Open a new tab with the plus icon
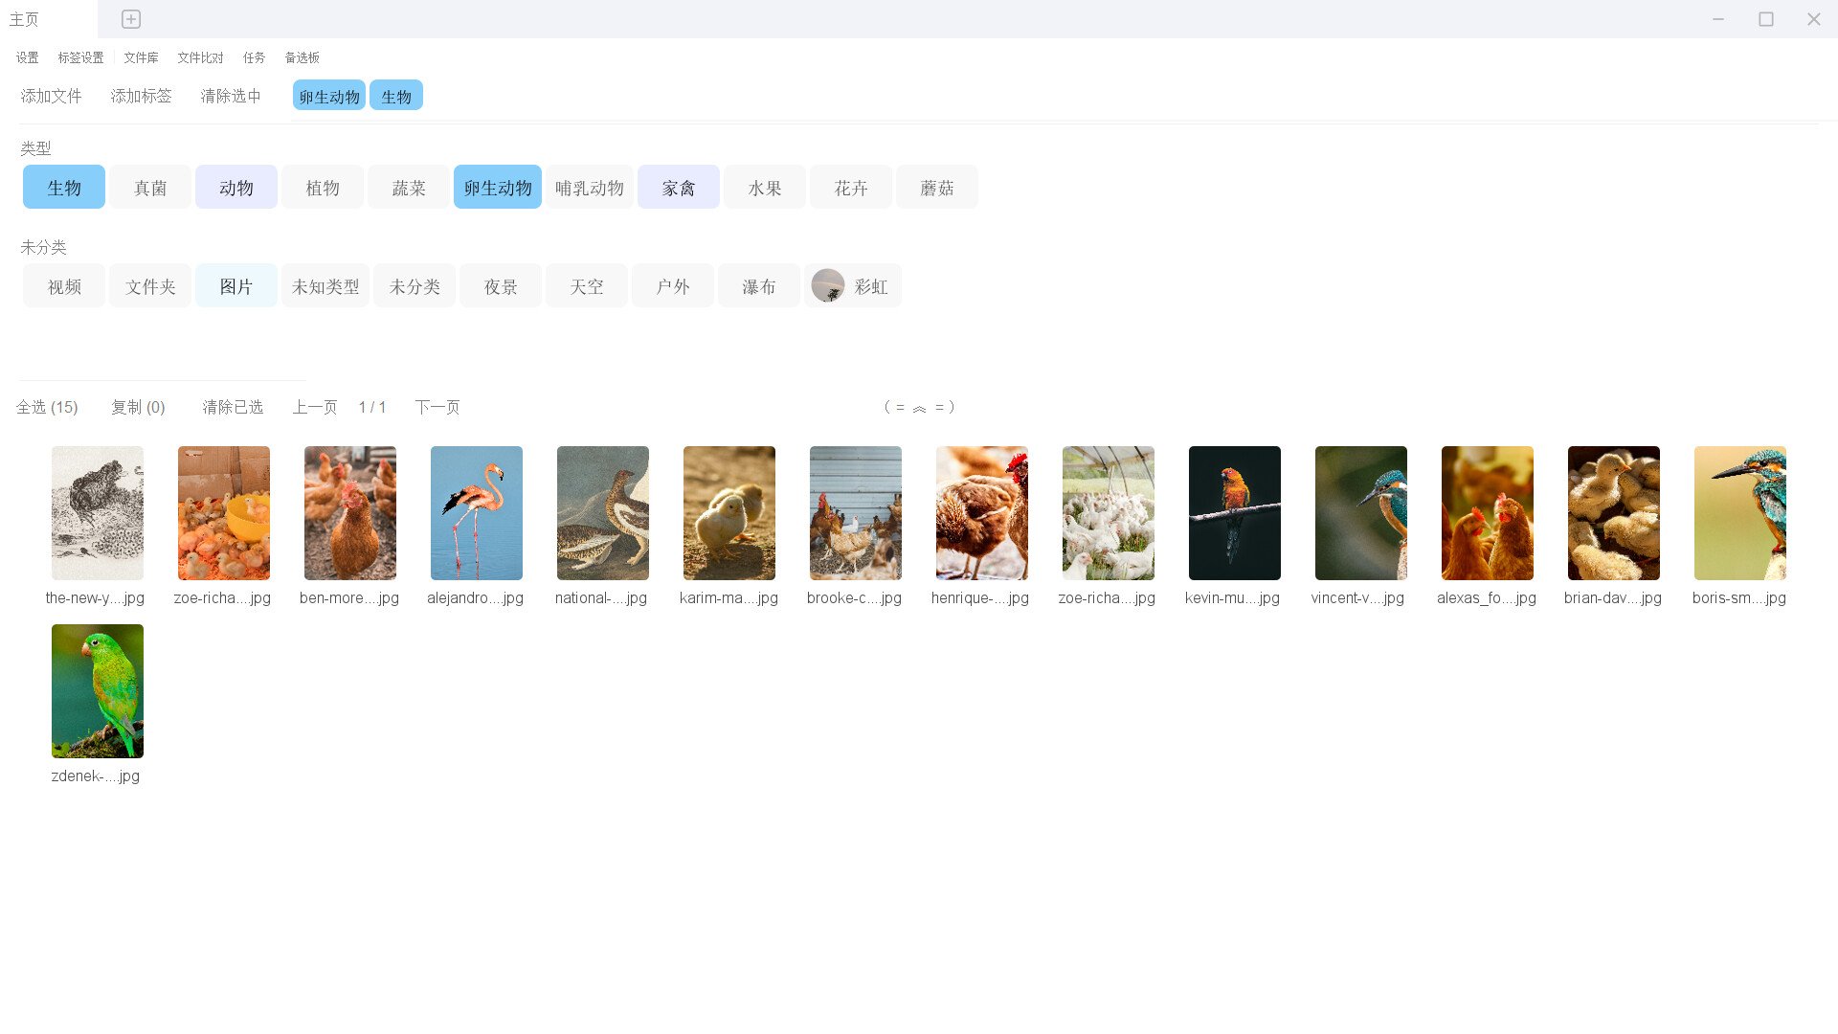The height and width of the screenshot is (1034, 1838). (x=130, y=19)
